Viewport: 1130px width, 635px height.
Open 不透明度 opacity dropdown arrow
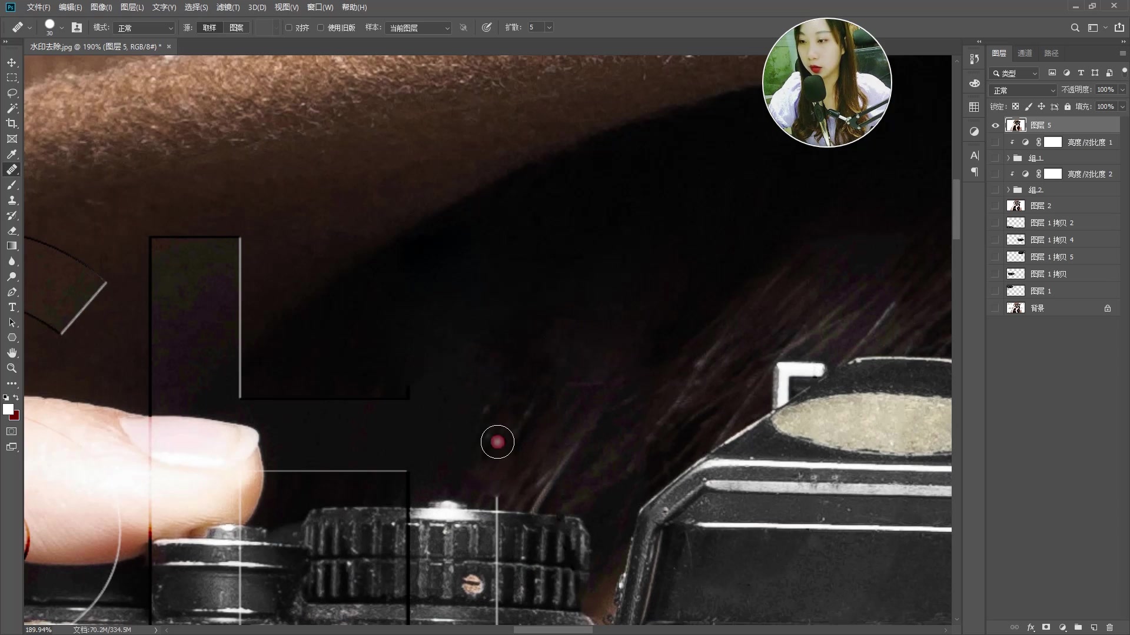[1122, 90]
